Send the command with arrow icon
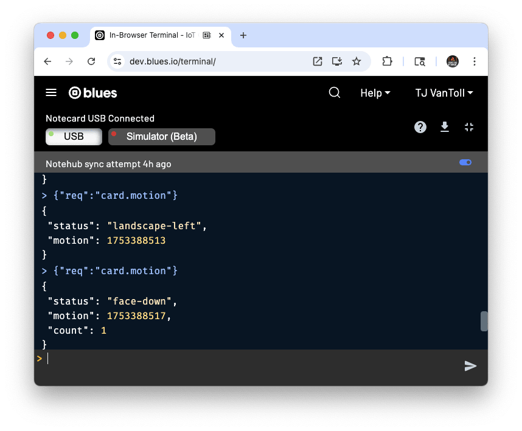This screenshot has height=431, width=522. (470, 366)
